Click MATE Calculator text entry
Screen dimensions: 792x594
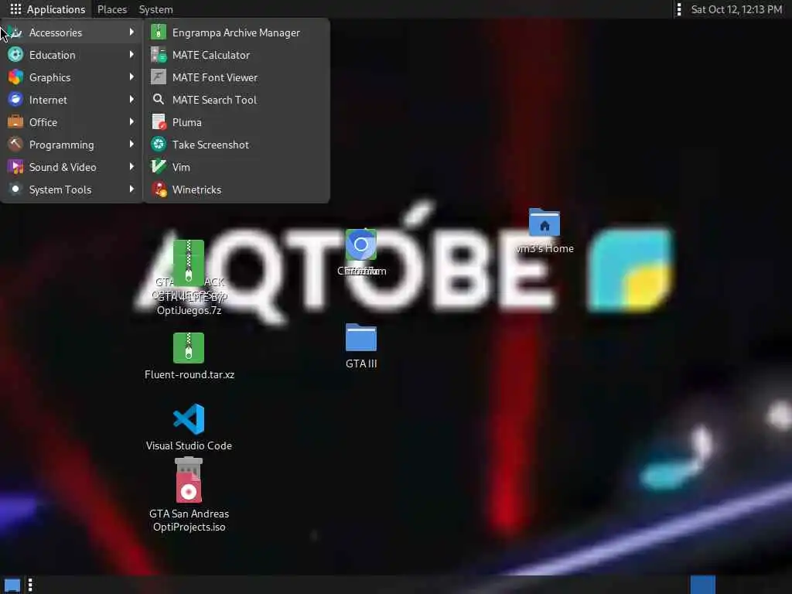(210, 55)
